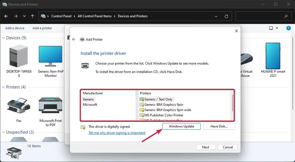
Task: Click Add a printer in toolbar
Action: [x=42, y=28]
